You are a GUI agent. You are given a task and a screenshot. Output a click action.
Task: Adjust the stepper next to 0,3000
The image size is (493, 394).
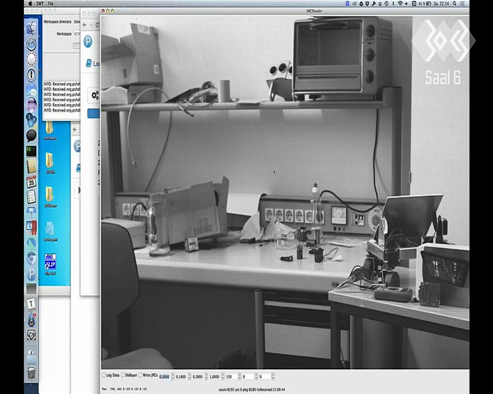point(173,376)
